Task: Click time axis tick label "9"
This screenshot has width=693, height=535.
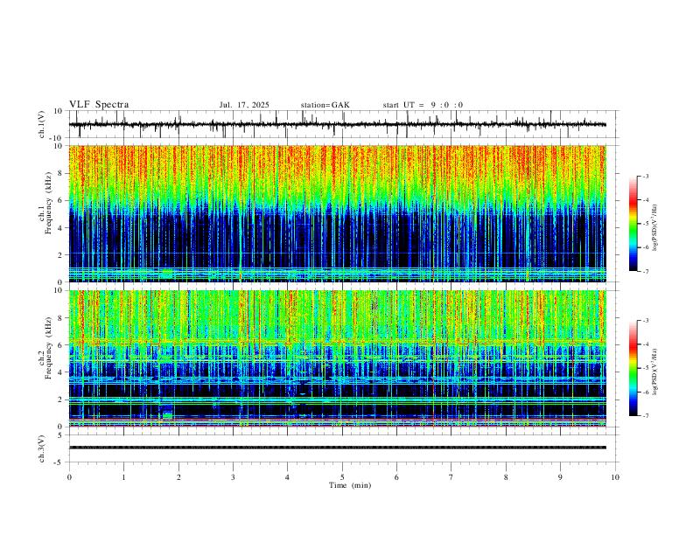Action: pos(560,477)
